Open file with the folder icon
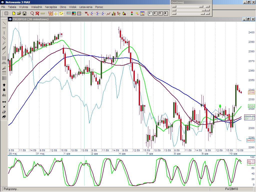 pos(19,13)
